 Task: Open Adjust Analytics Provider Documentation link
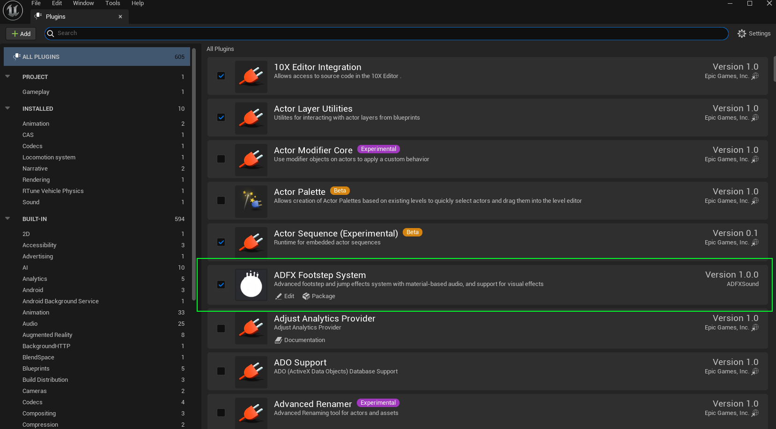coord(300,340)
